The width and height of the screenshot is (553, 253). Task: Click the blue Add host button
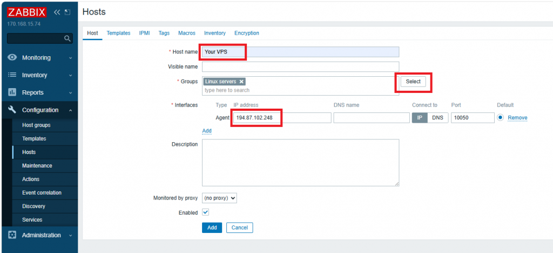[212, 228]
